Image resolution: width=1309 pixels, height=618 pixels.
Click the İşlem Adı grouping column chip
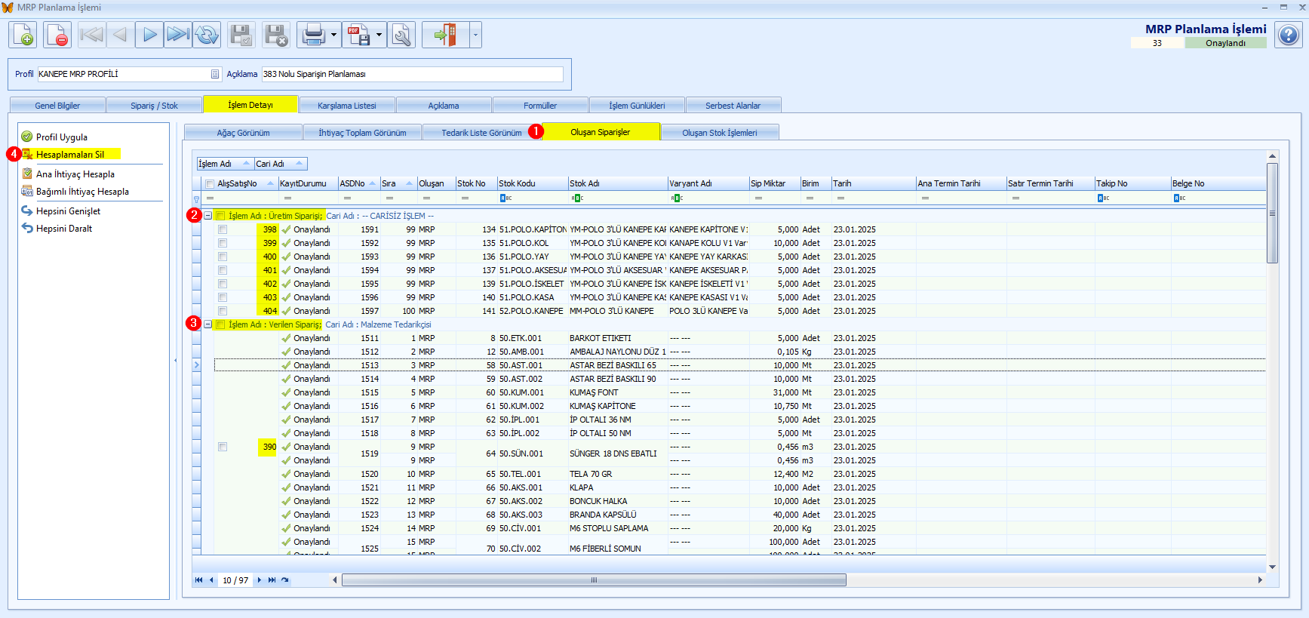pos(225,164)
